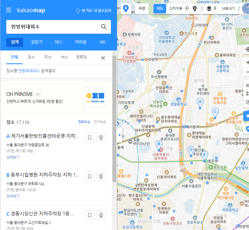The width and height of the screenshot is (249, 230).
Task: Select the 버스 tab in blue header
Action: 59,42
